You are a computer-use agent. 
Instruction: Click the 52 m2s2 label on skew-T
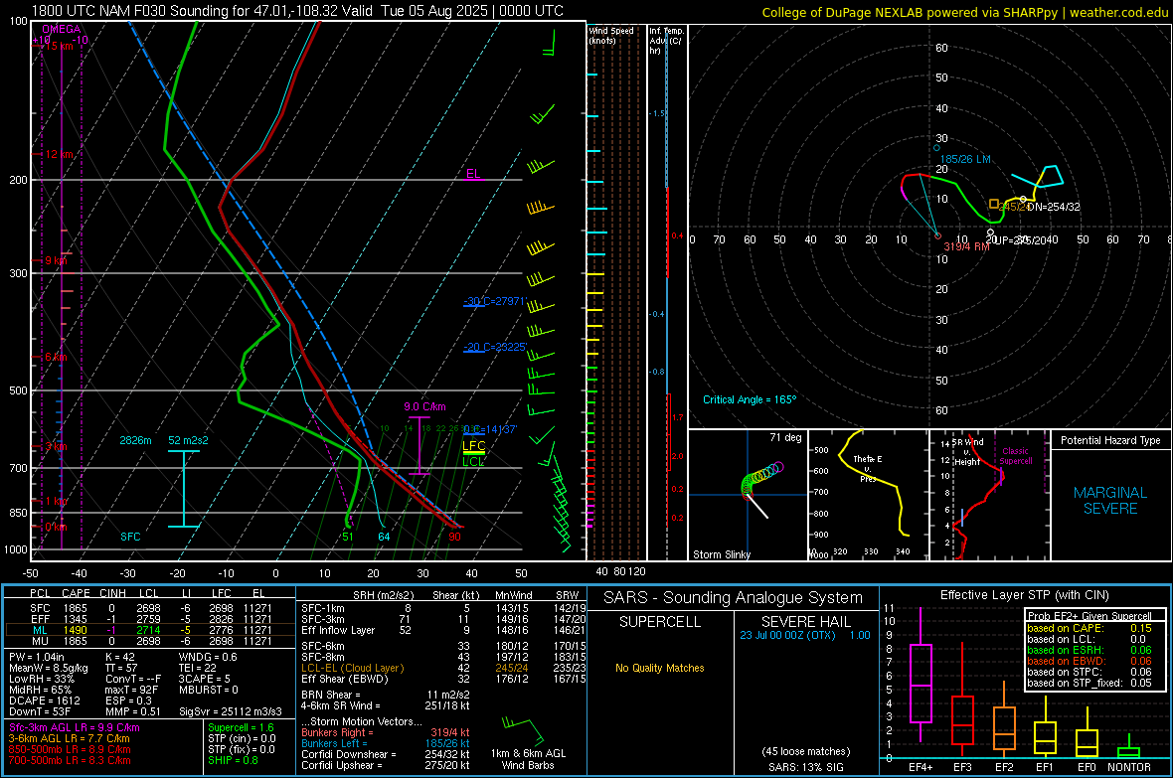pyautogui.click(x=189, y=440)
